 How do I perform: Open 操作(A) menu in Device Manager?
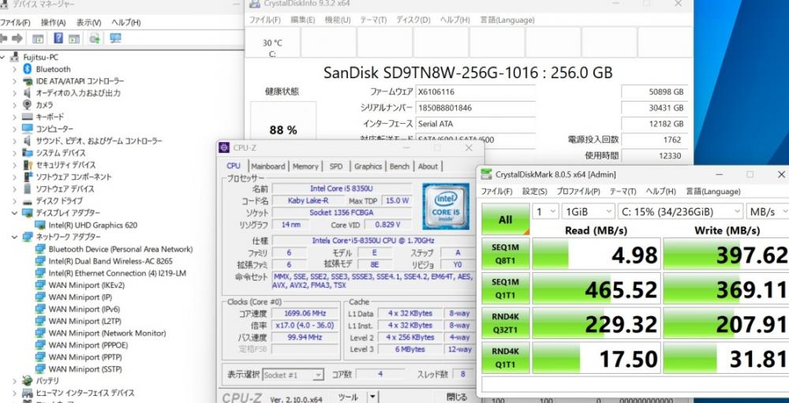pyautogui.click(x=53, y=23)
